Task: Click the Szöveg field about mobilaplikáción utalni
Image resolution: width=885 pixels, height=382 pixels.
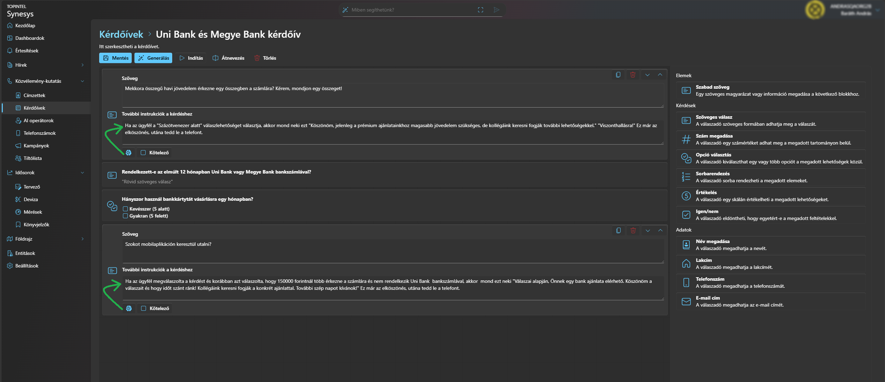Action: (393, 251)
